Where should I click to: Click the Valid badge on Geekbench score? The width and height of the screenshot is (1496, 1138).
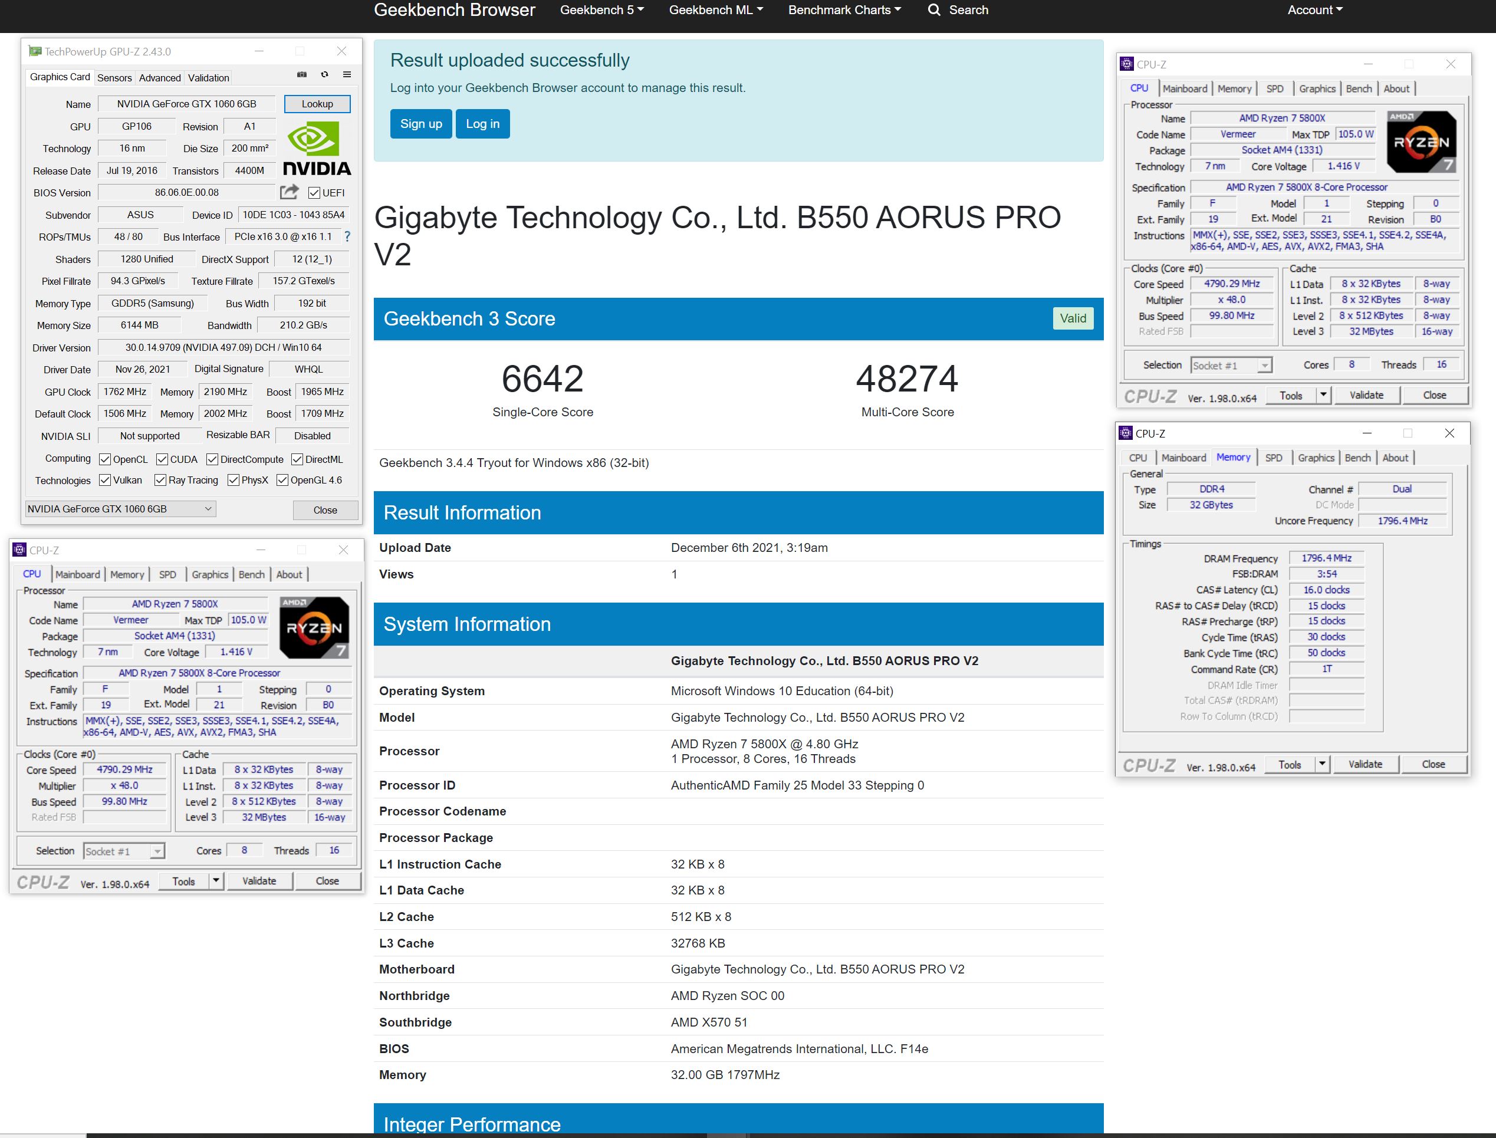pyautogui.click(x=1073, y=318)
